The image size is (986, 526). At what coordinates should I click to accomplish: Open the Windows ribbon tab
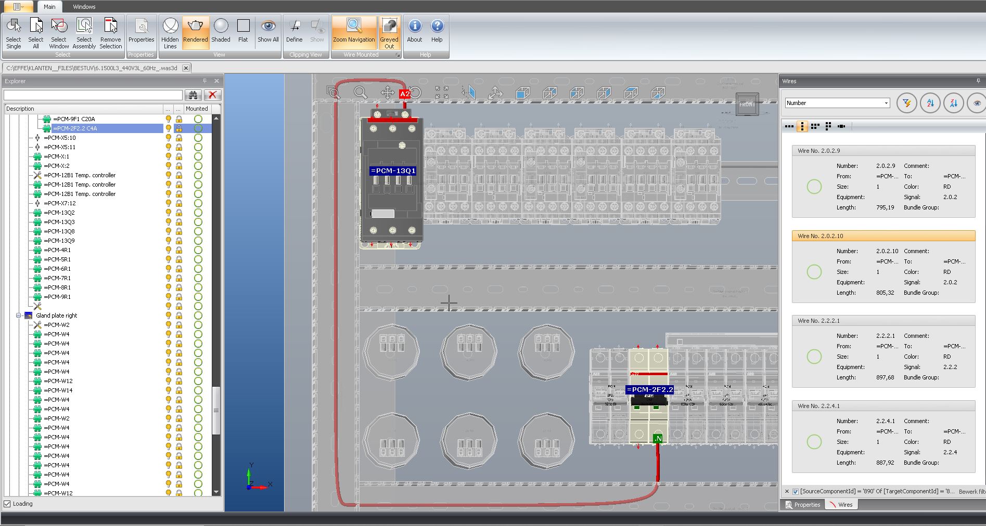[84, 7]
